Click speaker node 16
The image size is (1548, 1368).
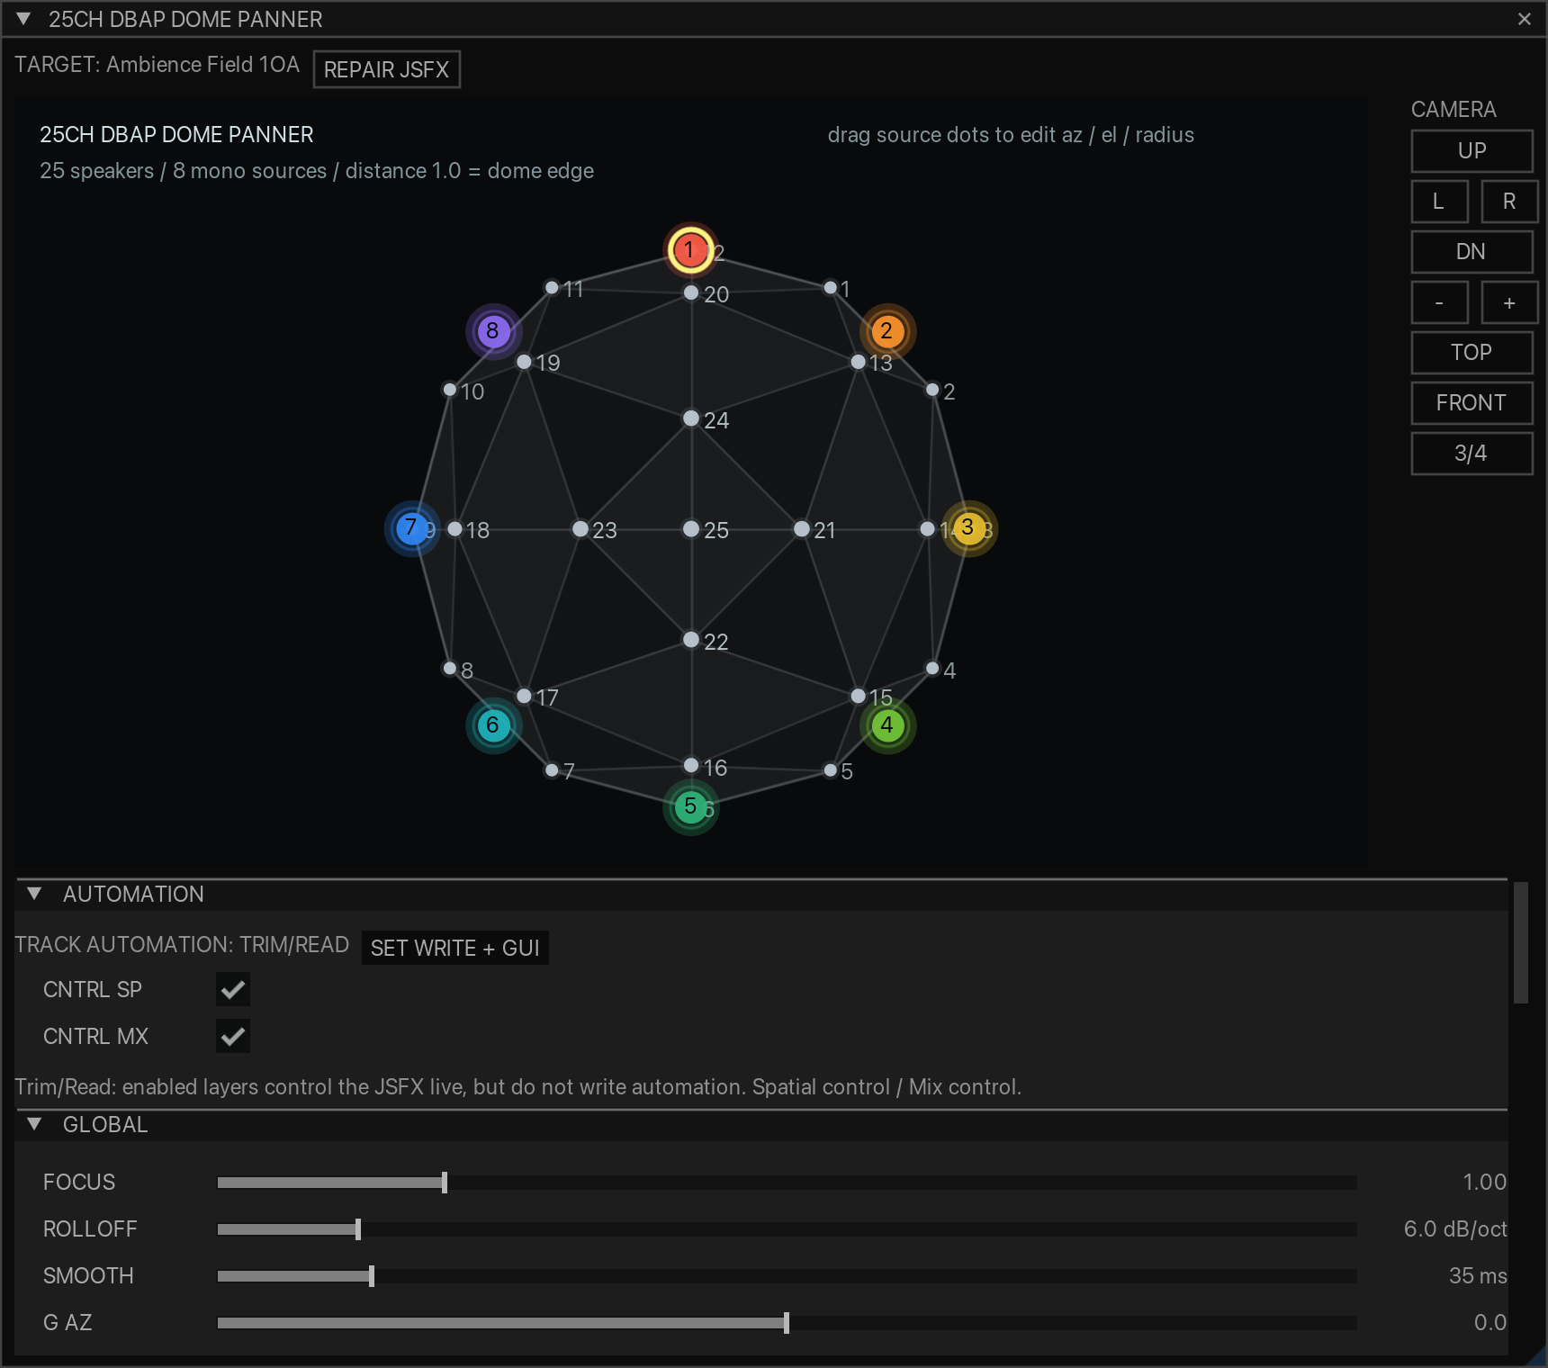(x=691, y=766)
